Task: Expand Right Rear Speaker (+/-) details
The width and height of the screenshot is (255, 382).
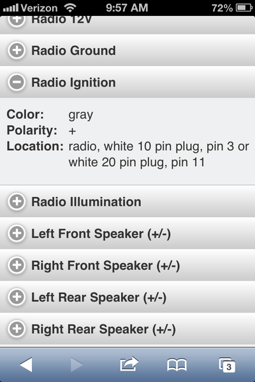Action: tap(127, 329)
